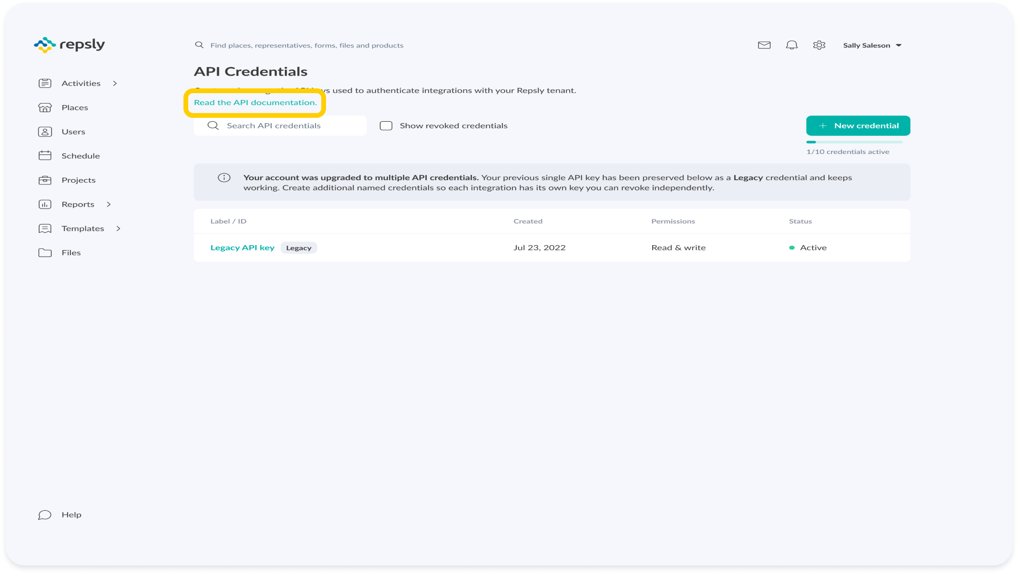Click the Label / ID column header
The height and width of the screenshot is (574, 1018).
[228, 221]
